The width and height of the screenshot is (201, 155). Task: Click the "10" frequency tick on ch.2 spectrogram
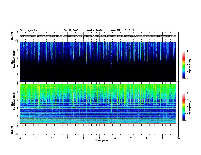coord(17,84)
